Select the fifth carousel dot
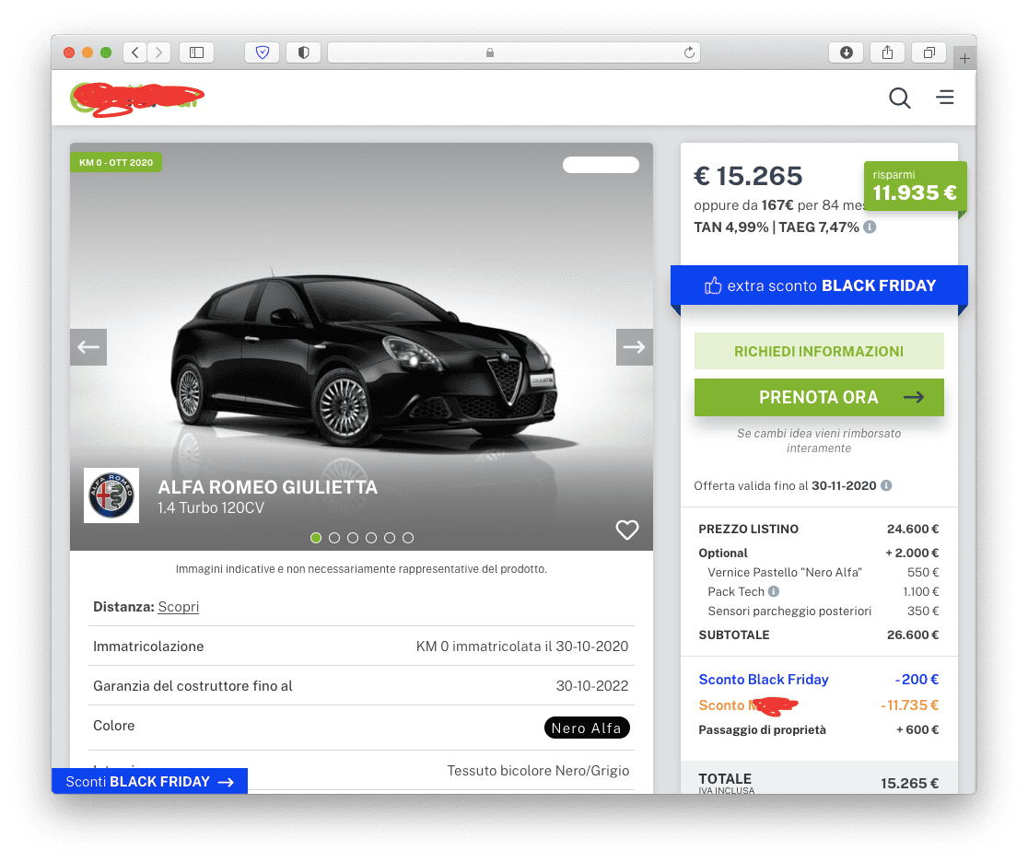This screenshot has height=862, width=1028. tap(390, 538)
